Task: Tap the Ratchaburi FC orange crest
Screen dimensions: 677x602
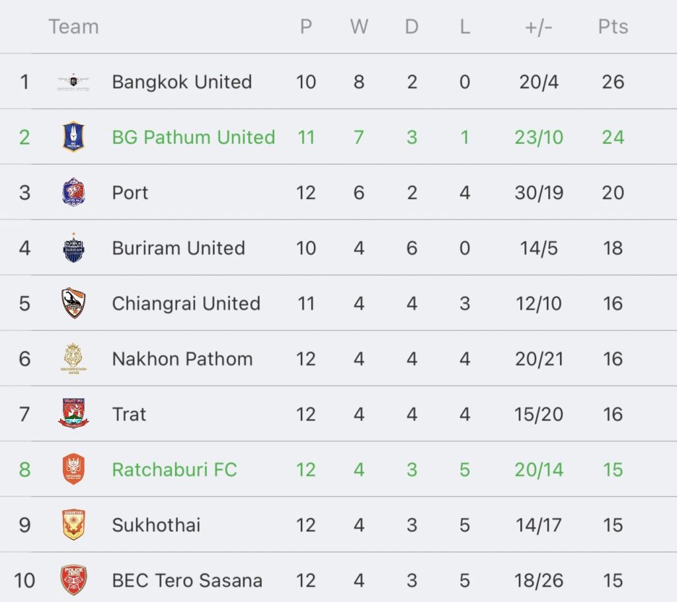Action: [73, 469]
